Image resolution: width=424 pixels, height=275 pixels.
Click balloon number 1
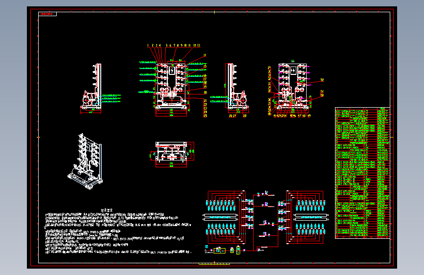click(148, 46)
